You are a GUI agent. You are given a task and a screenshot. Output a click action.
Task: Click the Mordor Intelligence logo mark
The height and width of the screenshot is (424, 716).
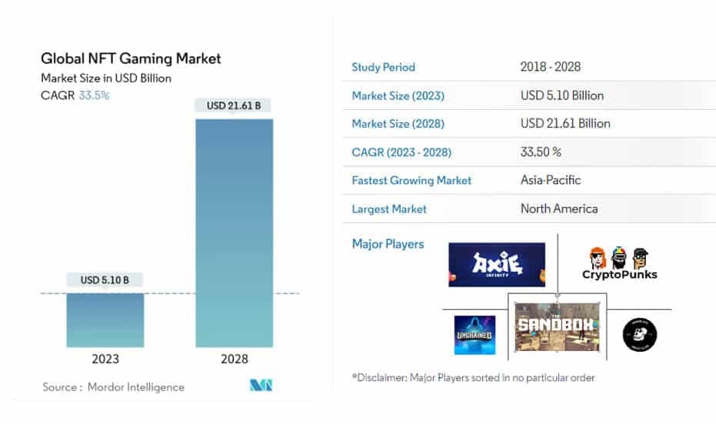261,386
